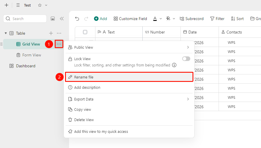The image size is (261, 148).
Task: Click the Test document title
Action: point(27,5)
